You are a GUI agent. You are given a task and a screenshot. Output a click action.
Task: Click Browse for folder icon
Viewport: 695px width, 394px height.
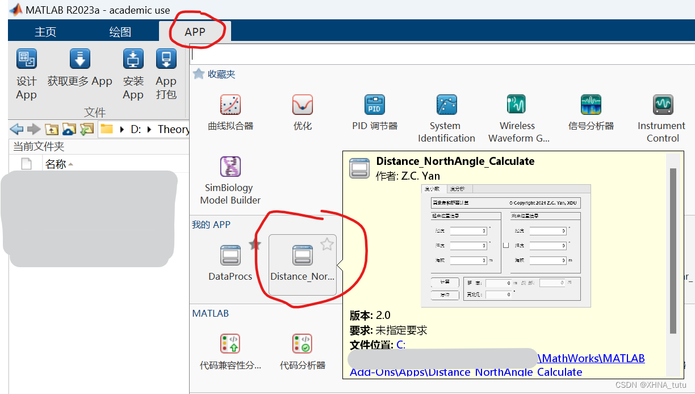click(69, 129)
